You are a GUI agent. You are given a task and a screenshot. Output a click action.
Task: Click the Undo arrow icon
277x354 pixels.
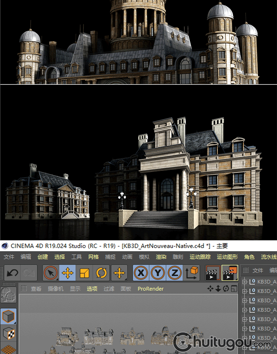(x=13, y=273)
